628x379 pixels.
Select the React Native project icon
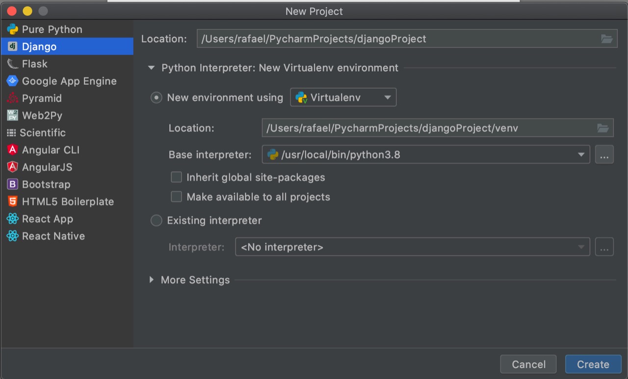(x=13, y=236)
